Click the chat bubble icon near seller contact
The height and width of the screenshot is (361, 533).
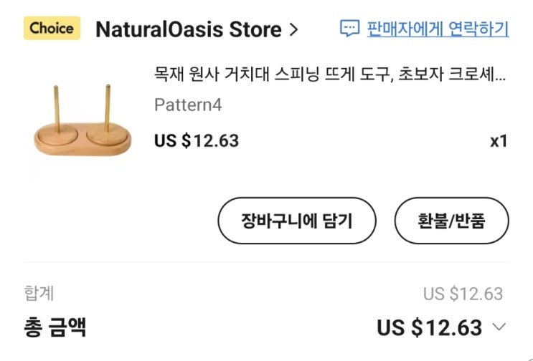349,29
